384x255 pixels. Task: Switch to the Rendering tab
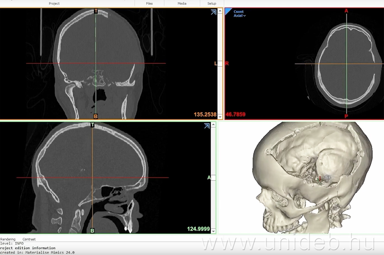[x=8, y=239]
